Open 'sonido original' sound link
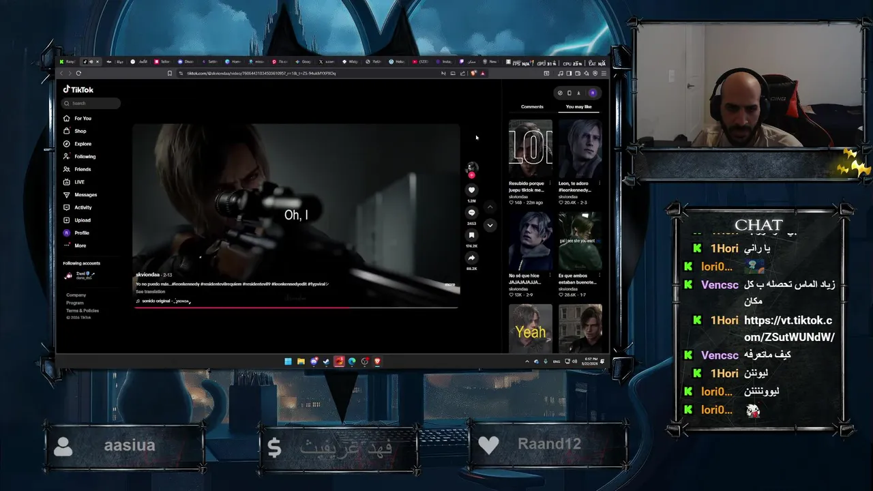This screenshot has height=491, width=873. pos(164,301)
